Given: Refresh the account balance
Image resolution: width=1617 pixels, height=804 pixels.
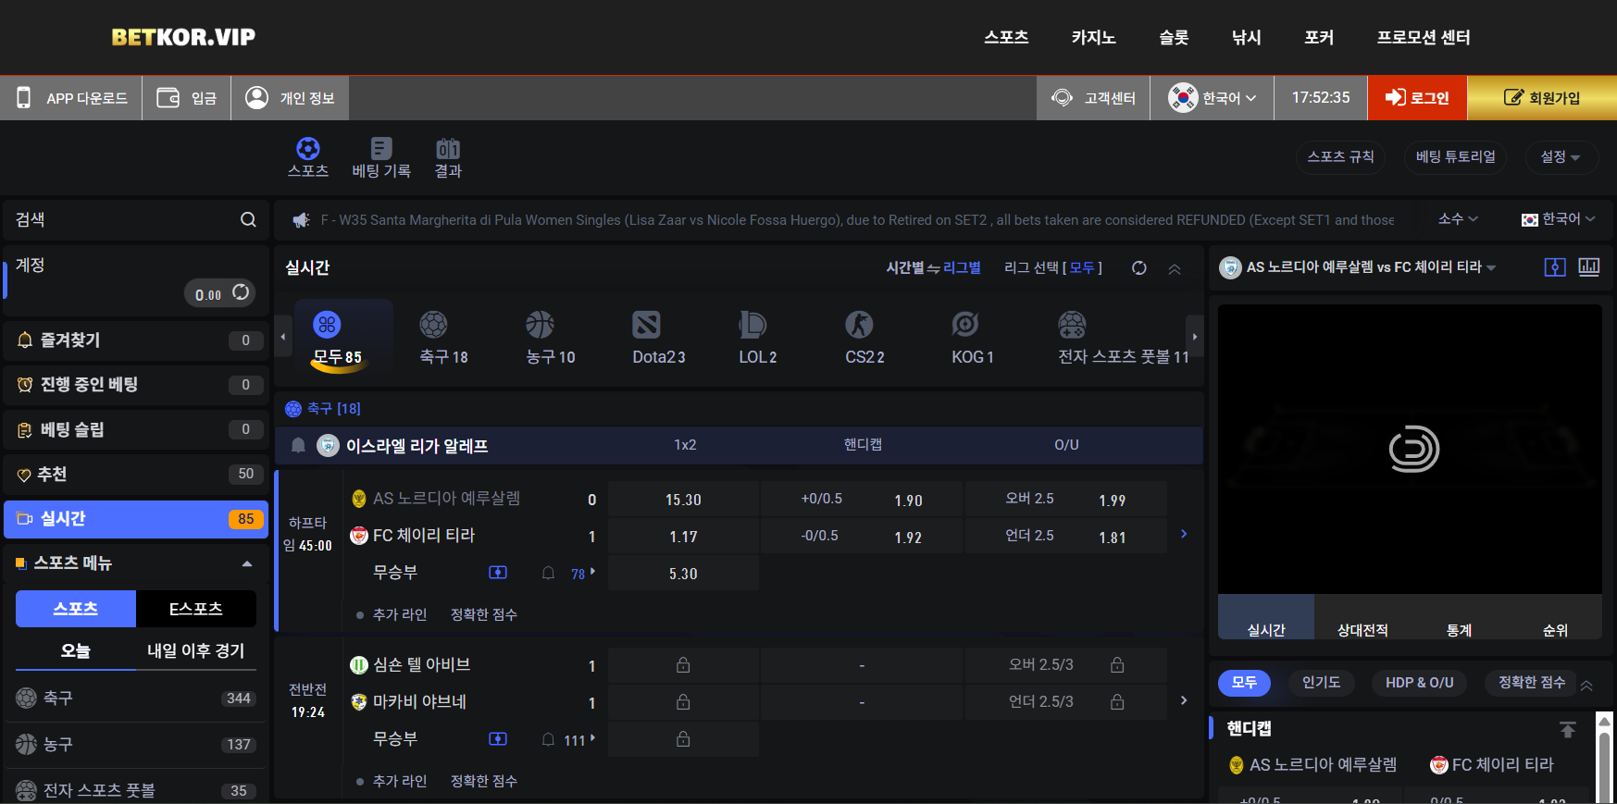Looking at the screenshot, I should [241, 292].
